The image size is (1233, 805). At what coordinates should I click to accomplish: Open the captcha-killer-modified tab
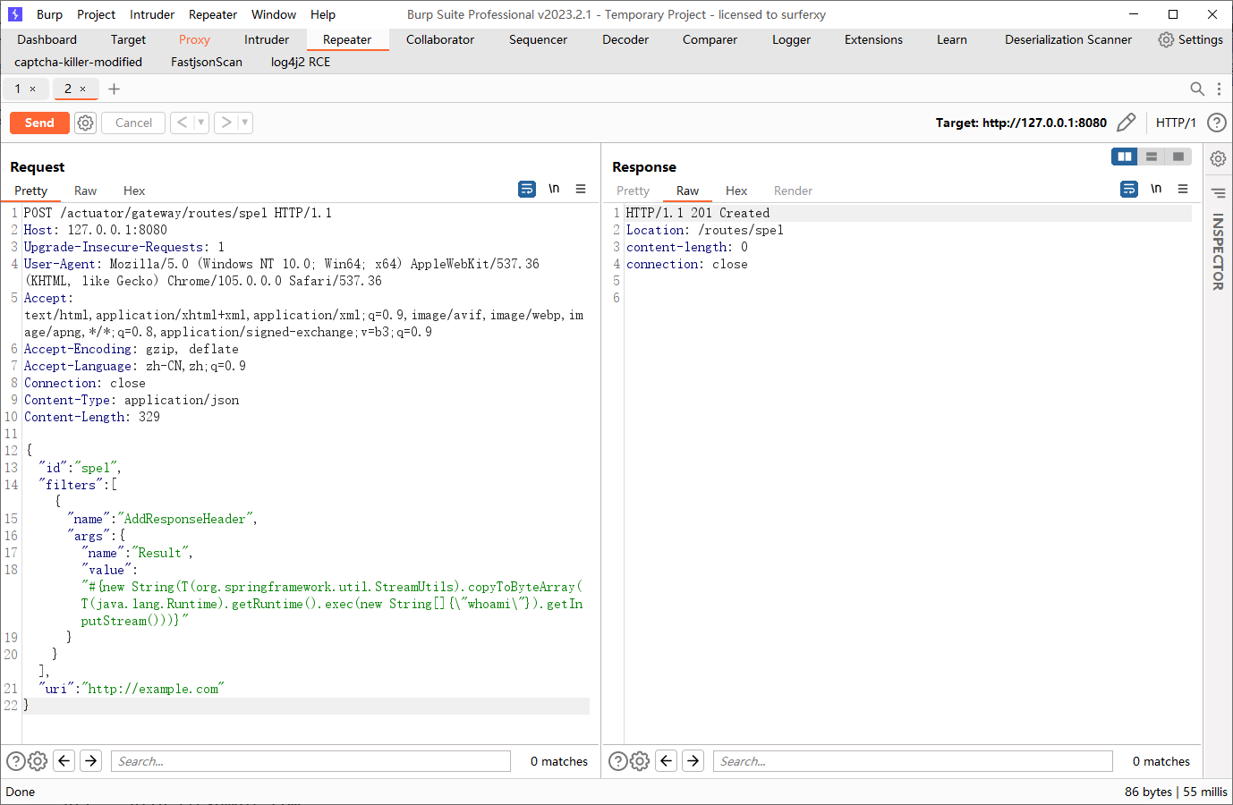[79, 62]
